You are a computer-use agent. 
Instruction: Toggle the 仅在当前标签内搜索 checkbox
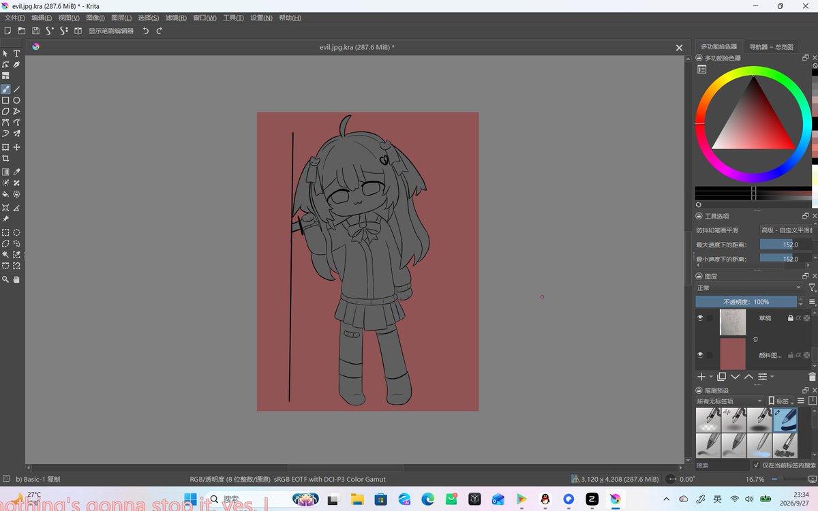757,465
